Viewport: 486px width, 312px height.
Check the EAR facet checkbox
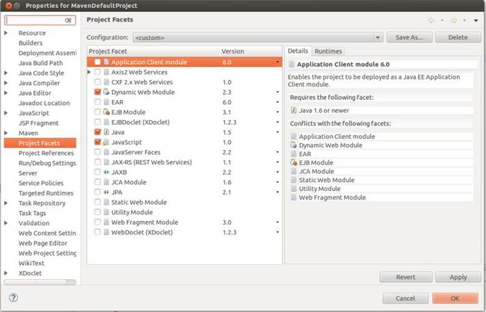point(97,102)
